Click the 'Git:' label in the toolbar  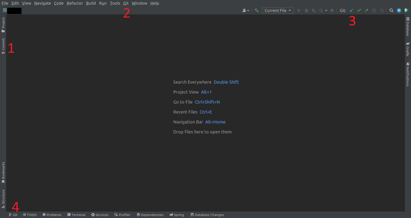point(343,11)
